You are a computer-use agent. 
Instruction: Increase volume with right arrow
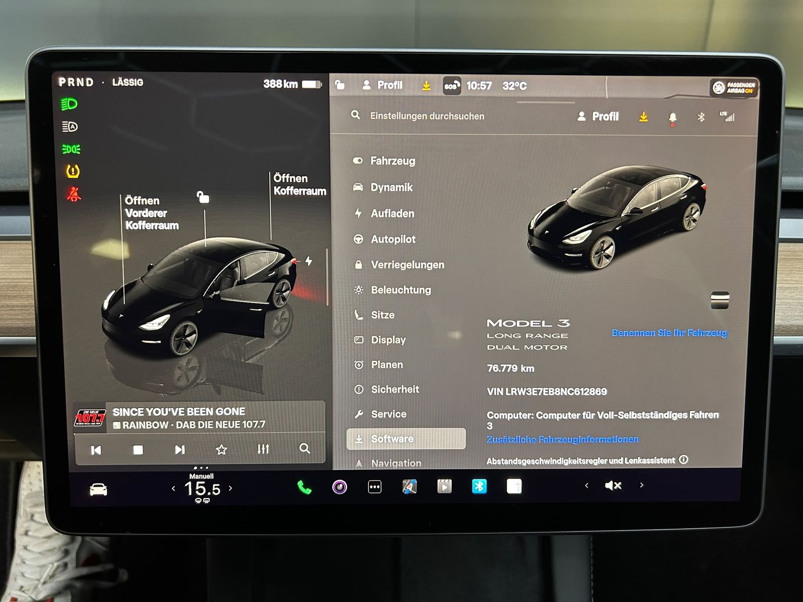click(x=641, y=485)
